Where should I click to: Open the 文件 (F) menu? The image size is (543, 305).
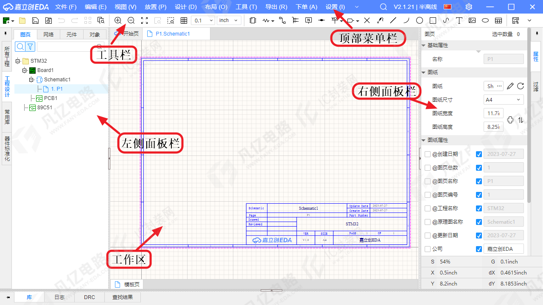coord(66,7)
